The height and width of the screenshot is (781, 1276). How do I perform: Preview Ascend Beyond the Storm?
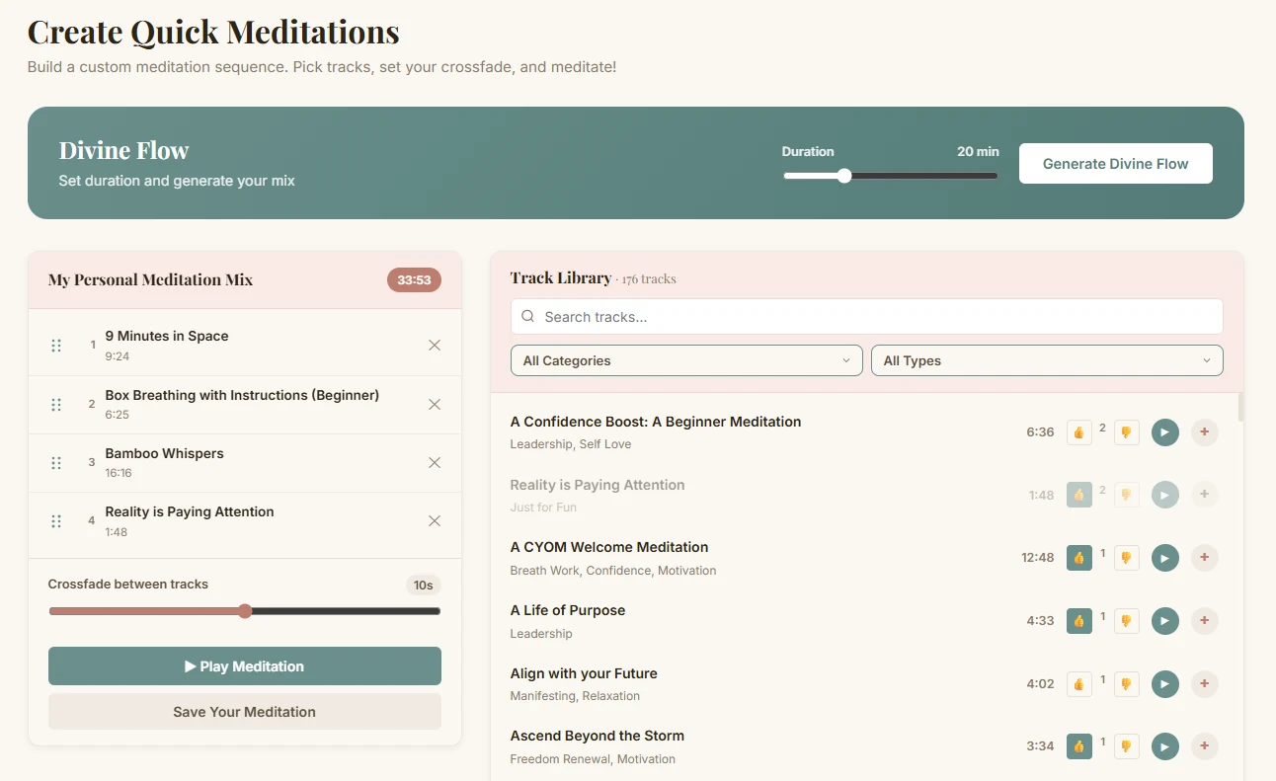[1165, 746]
